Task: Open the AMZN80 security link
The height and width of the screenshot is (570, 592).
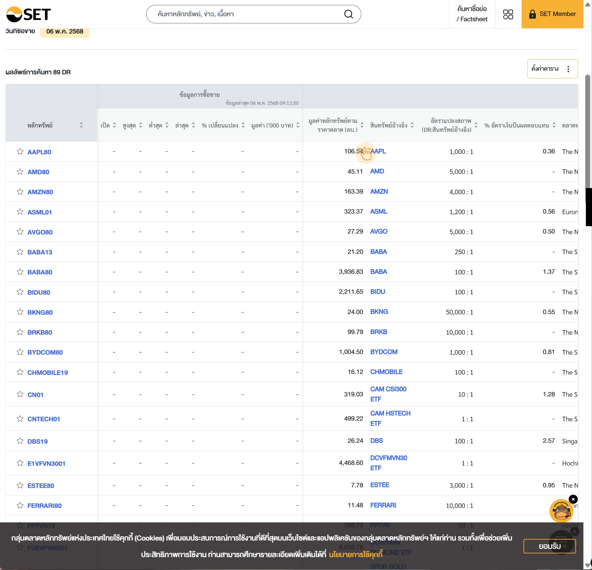Action: pyautogui.click(x=40, y=192)
